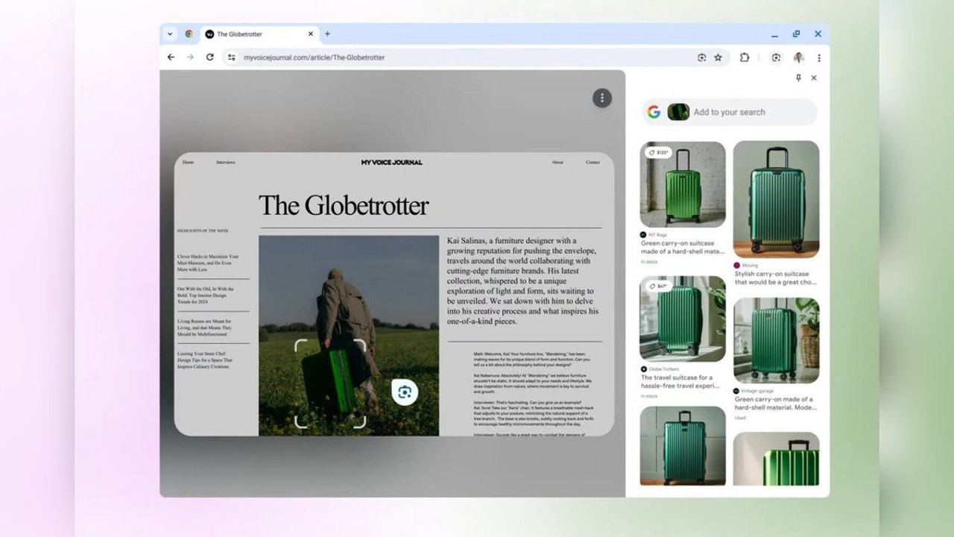This screenshot has height=537, width=954.
Task: Activate the Google Lens icon in the address bar
Action: point(701,57)
